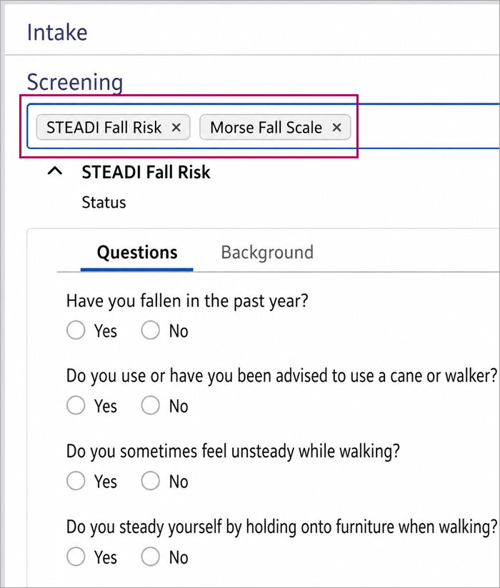This screenshot has height=588, width=500.
Task: Click the Status label under STEADI
Action: [x=104, y=203]
